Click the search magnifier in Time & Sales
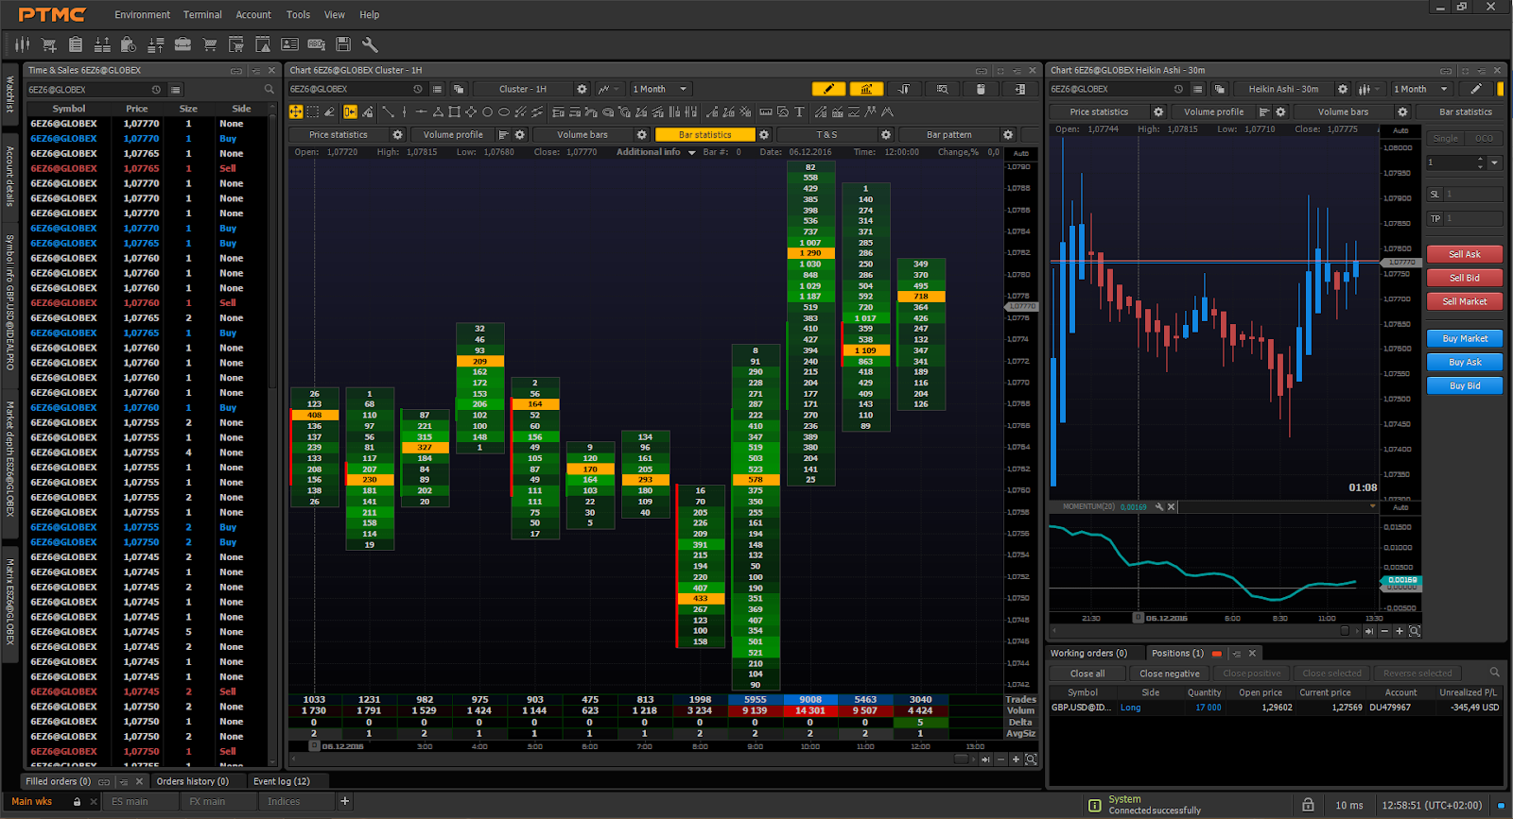 [270, 90]
